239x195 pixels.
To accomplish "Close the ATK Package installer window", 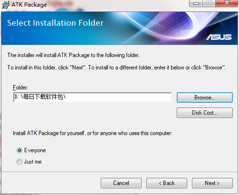I will 227,3.
